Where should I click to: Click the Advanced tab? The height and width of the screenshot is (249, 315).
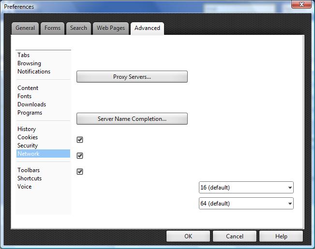147,29
